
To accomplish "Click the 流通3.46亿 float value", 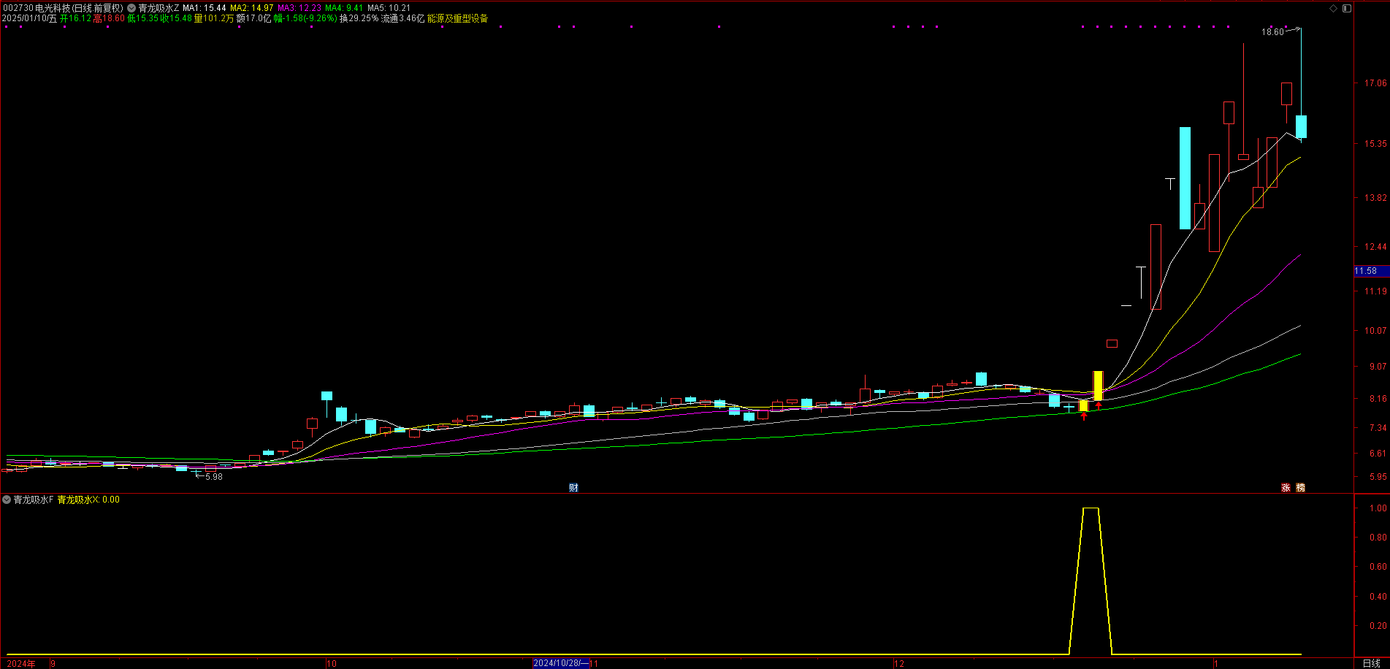I will coord(402,18).
